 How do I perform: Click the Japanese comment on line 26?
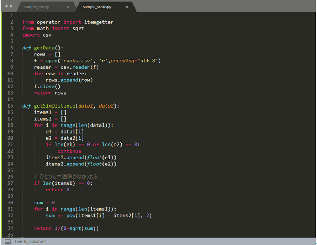(x=70, y=177)
